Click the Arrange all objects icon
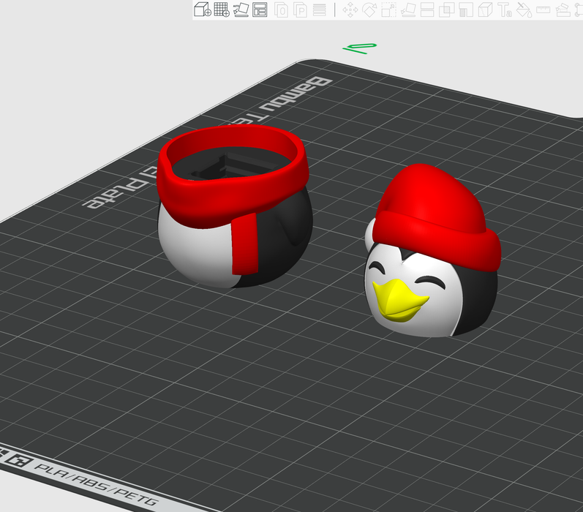 (260, 10)
